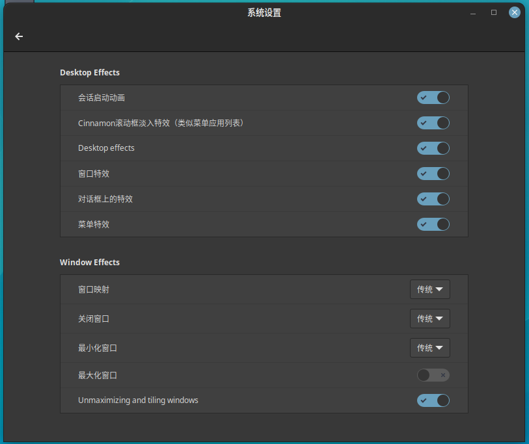
Task: Toggle Unmaximizing and tiling windows switch
Action: click(x=433, y=400)
